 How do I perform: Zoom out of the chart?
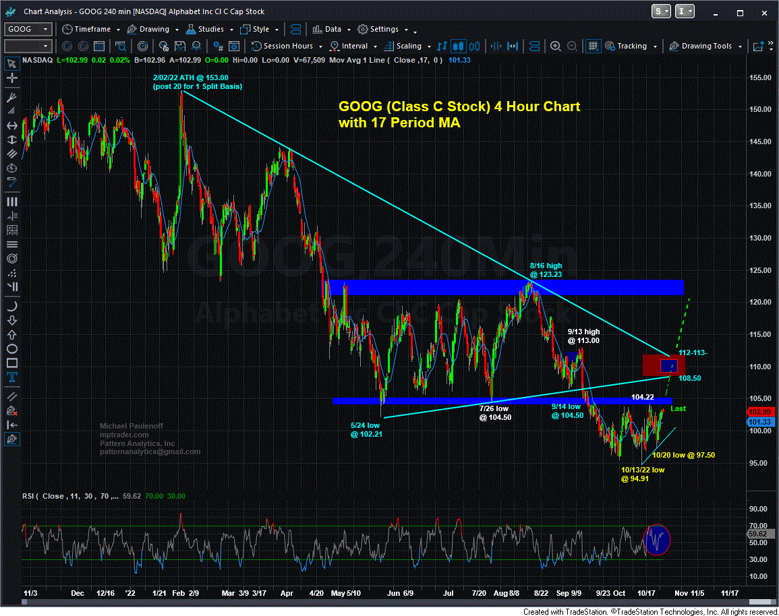tap(573, 46)
